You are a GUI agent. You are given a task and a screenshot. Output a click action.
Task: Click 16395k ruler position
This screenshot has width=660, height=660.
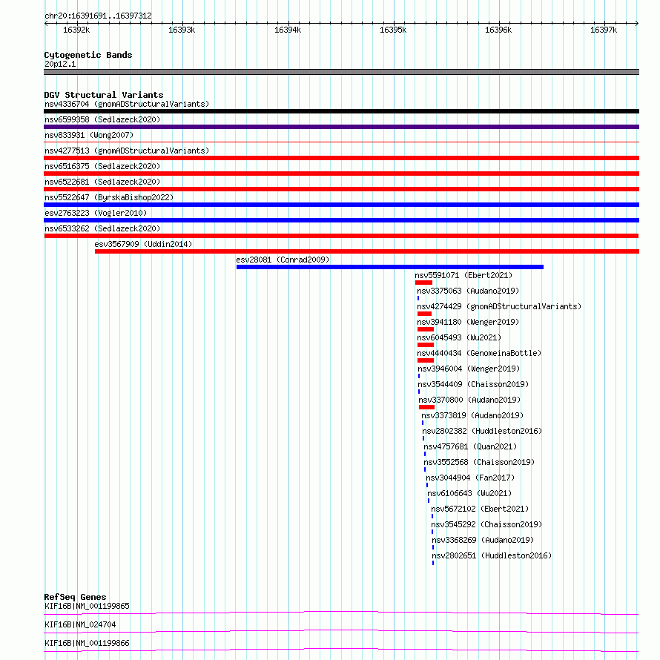pyautogui.click(x=393, y=30)
